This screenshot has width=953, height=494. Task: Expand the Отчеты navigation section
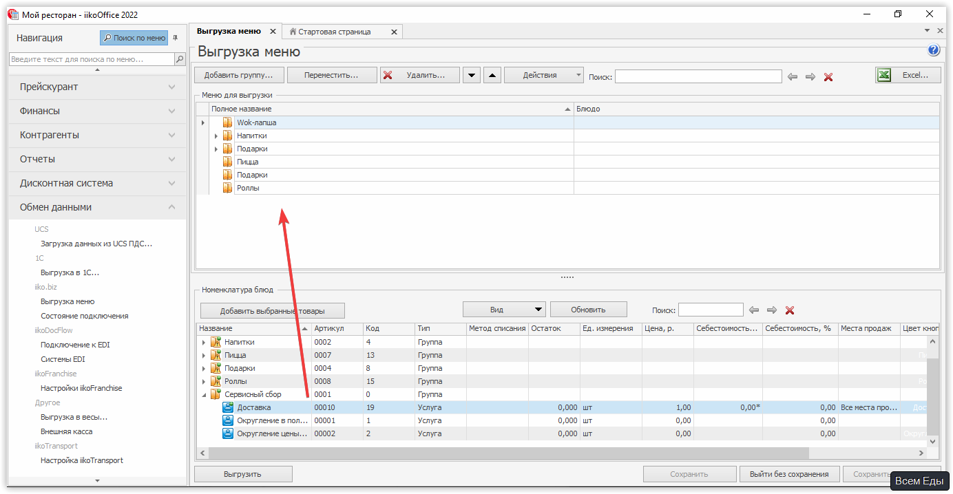pyautogui.click(x=172, y=159)
